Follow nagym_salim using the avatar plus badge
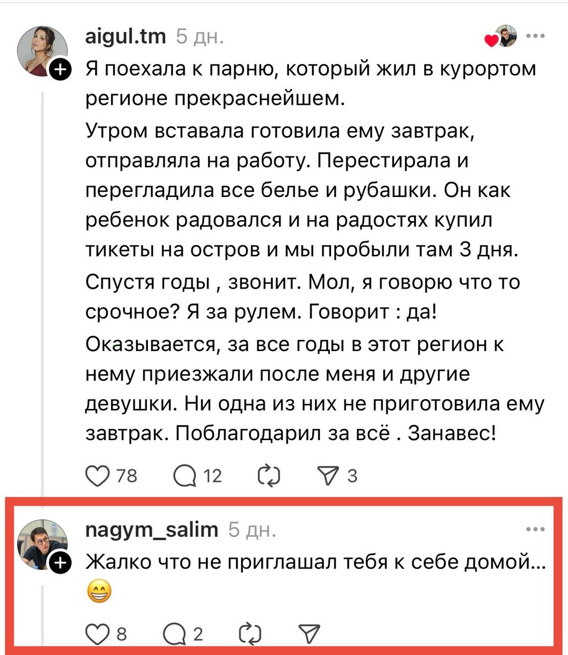This screenshot has height=655, width=568. (59, 563)
